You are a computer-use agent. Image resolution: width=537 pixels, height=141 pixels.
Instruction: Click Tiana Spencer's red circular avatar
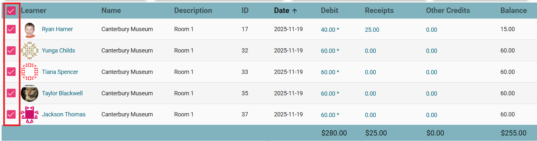coord(30,72)
